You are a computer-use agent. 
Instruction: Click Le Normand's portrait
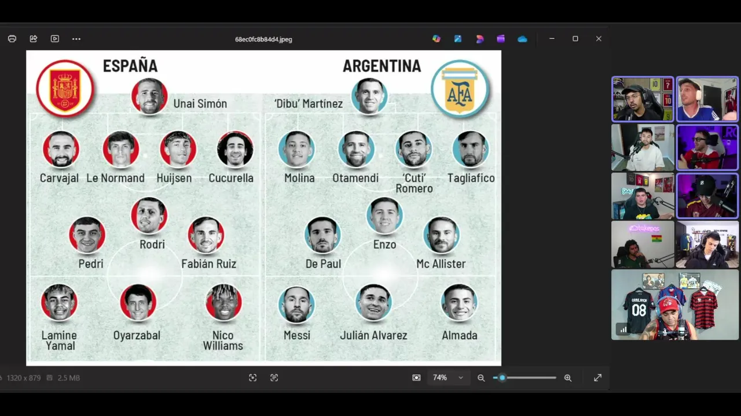(x=121, y=149)
